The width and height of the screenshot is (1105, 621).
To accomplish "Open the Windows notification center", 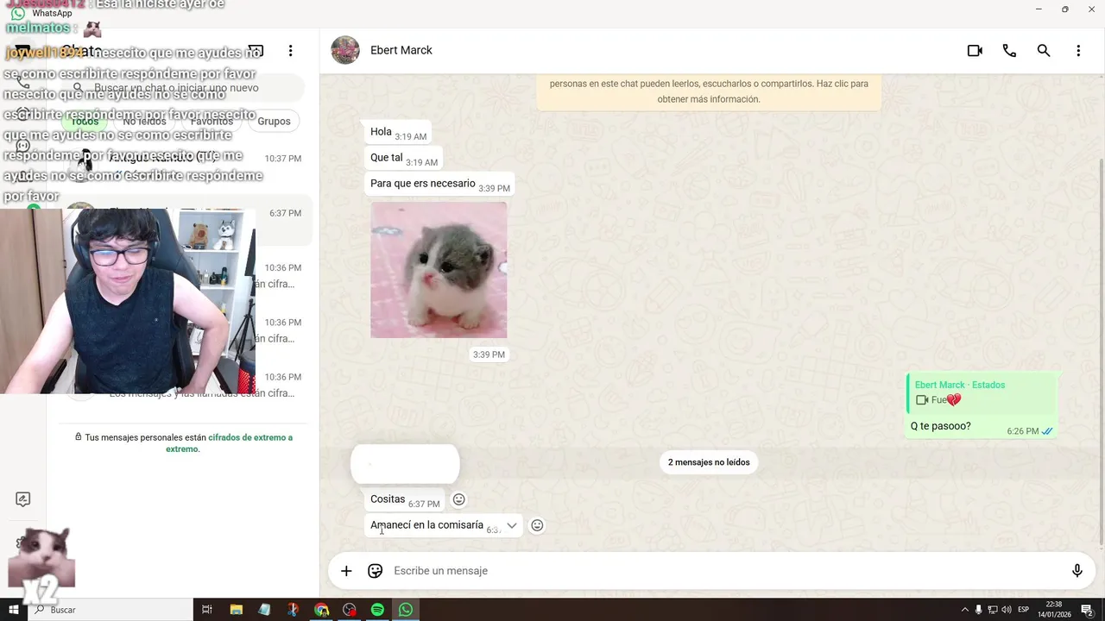I will point(1088,610).
